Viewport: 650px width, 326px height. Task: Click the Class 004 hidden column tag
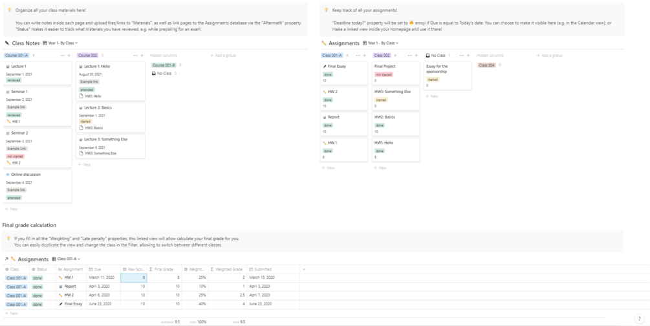pyautogui.click(x=486, y=65)
